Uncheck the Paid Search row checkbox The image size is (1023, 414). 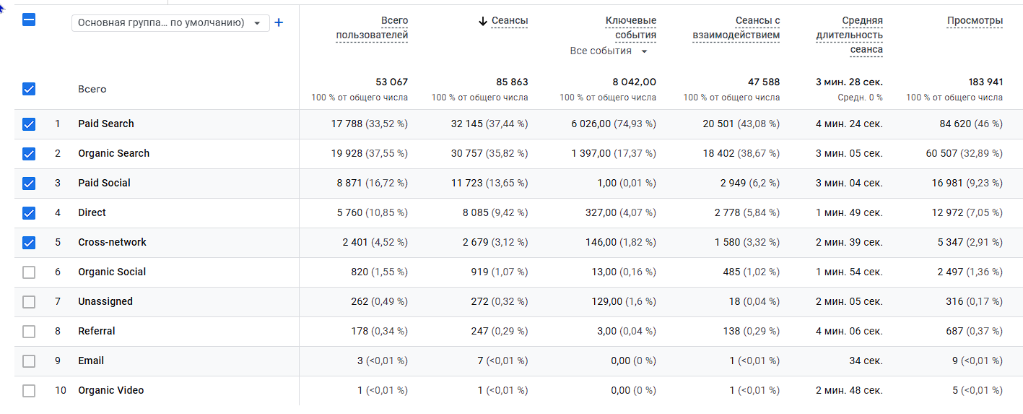29,124
